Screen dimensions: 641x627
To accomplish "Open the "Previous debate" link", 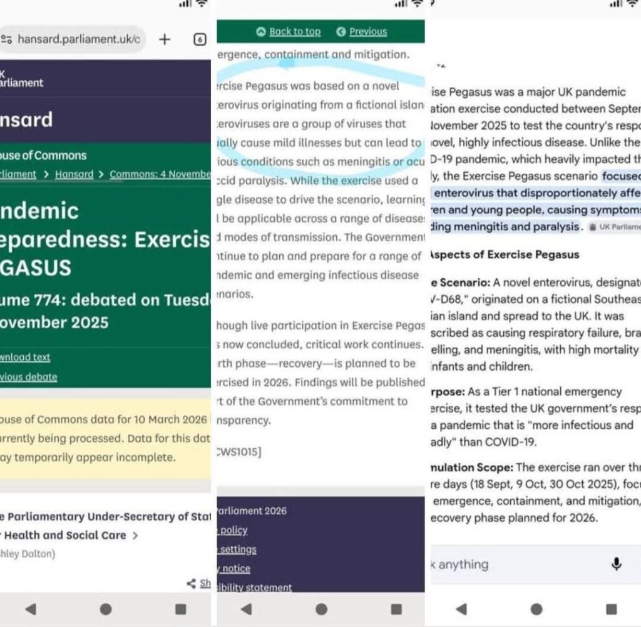I will [28, 377].
